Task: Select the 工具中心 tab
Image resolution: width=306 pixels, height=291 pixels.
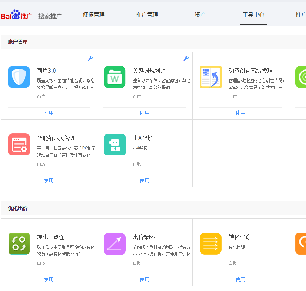Action: (253, 15)
